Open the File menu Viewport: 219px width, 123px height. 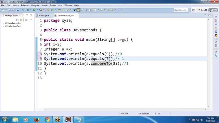point(3,5)
